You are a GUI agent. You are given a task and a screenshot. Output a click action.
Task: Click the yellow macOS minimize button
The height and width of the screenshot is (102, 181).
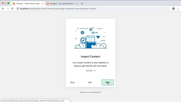coord(5,3)
